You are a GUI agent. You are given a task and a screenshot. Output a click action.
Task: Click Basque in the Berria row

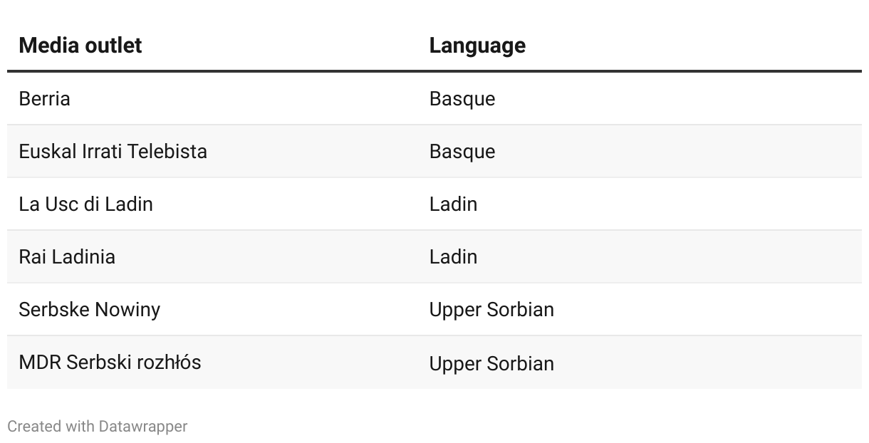coord(462,98)
